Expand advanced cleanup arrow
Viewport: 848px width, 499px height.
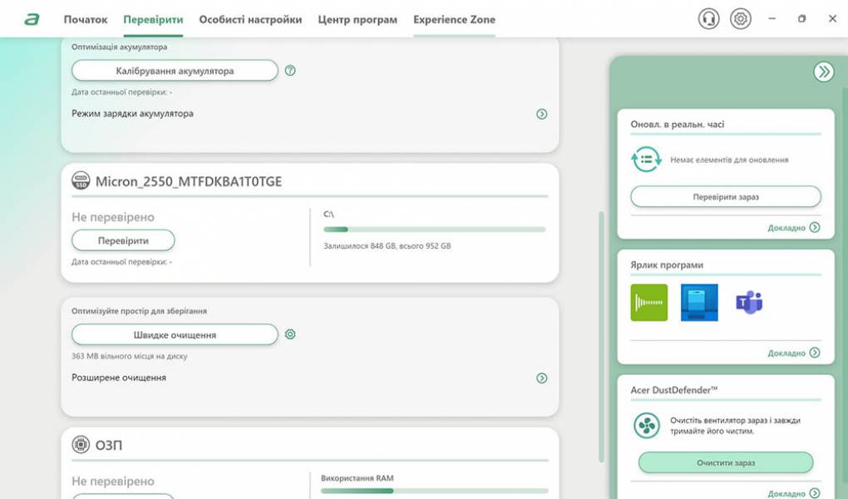542,378
